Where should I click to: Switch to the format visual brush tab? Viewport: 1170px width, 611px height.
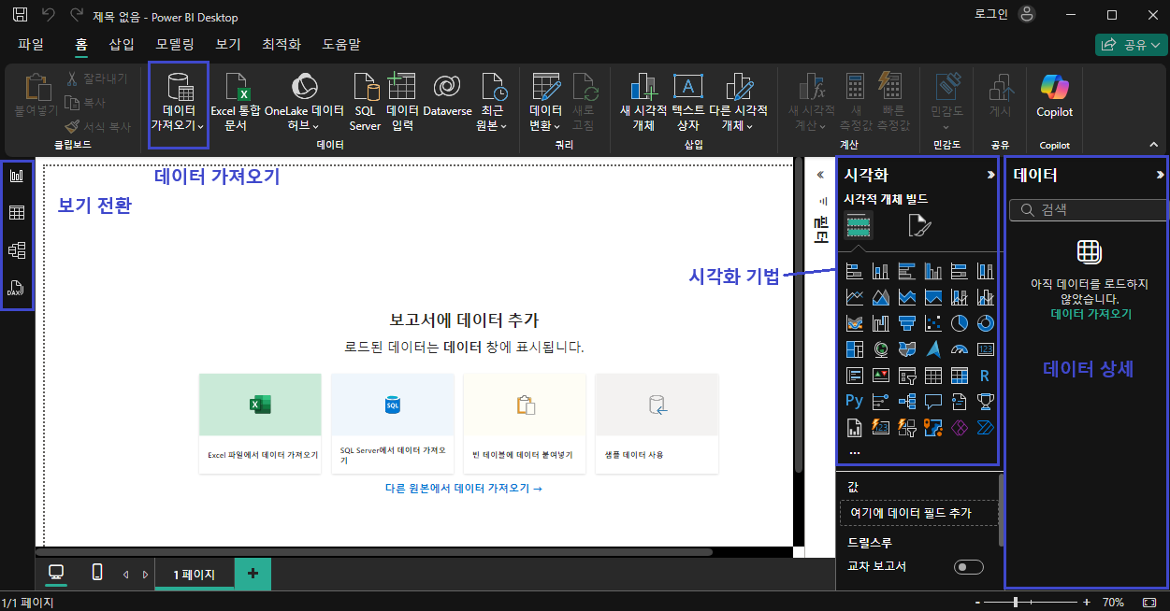click(919, 225)
